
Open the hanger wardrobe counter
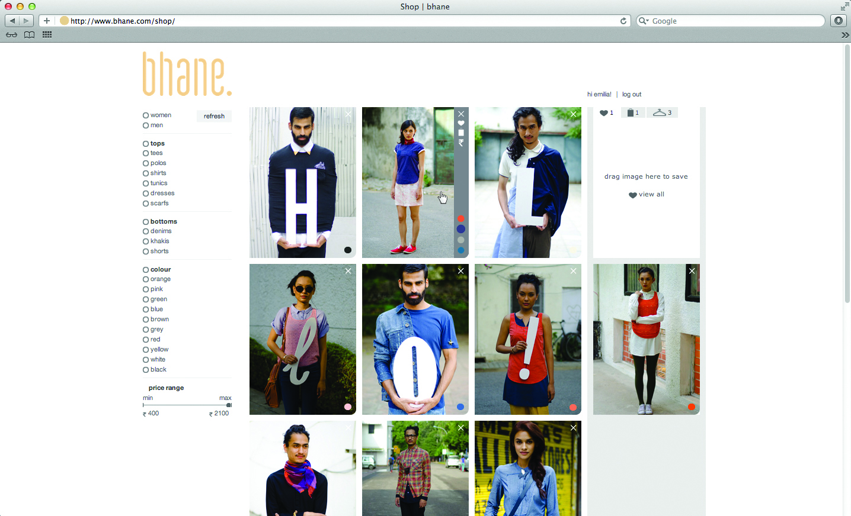(x=662, y=112)
